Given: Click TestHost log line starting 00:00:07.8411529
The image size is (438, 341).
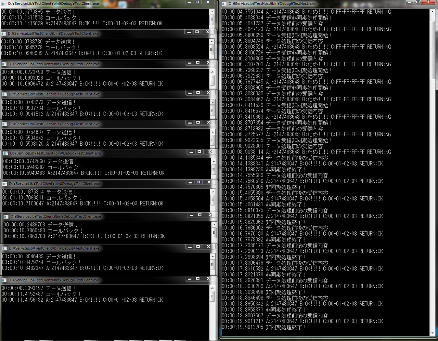Looking at the screenshot, I should click(277, 105).
